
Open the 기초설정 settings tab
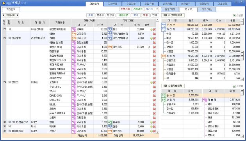tap(223, 4)
